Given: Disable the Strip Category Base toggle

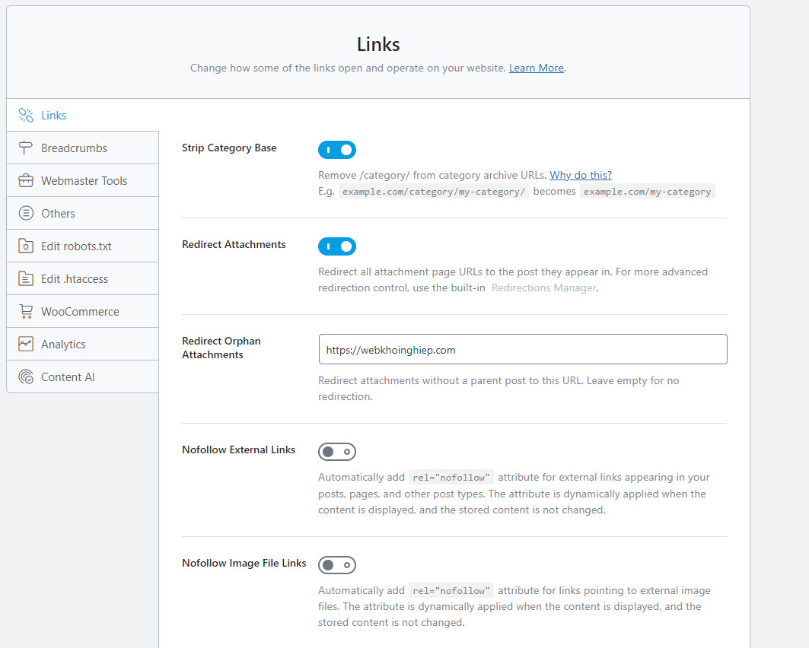Looking at the screenshot, I should pos(336,150).
